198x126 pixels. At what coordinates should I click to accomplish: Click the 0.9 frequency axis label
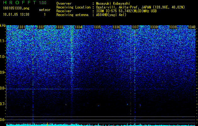tap(3, 72)
